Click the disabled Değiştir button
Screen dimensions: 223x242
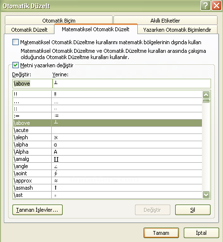[153, 210]
